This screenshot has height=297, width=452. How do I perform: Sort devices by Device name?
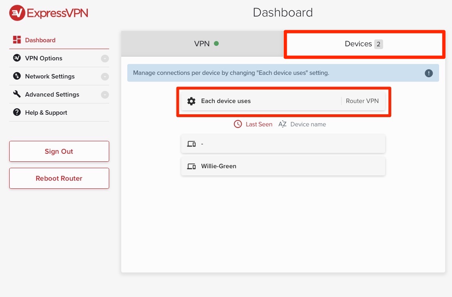tap(302, 124)
